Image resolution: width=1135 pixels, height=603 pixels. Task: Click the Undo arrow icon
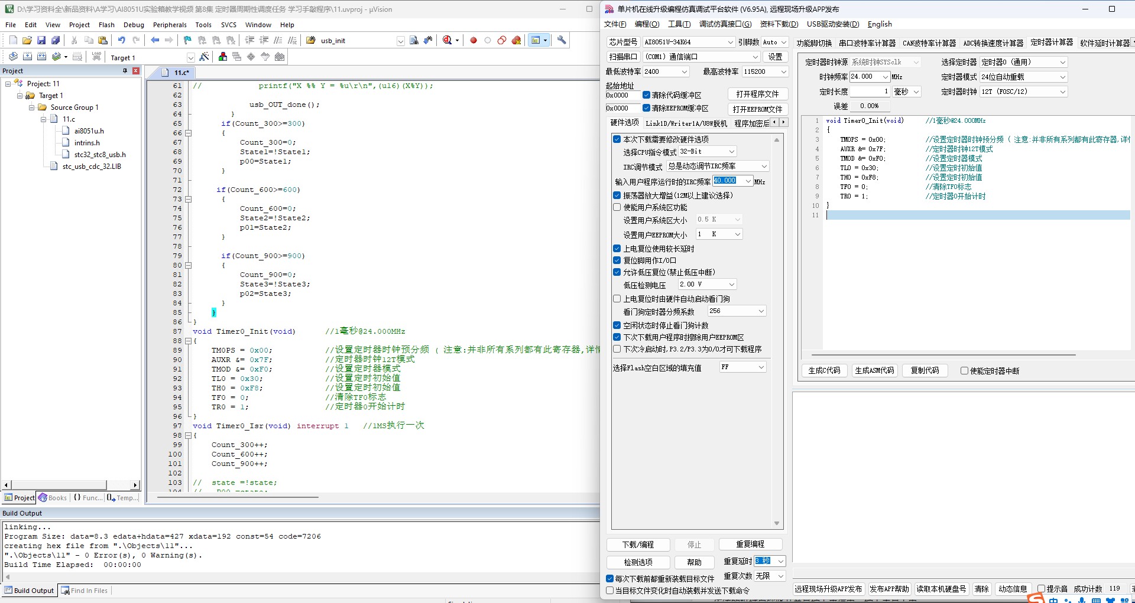[x=122, y=40]
